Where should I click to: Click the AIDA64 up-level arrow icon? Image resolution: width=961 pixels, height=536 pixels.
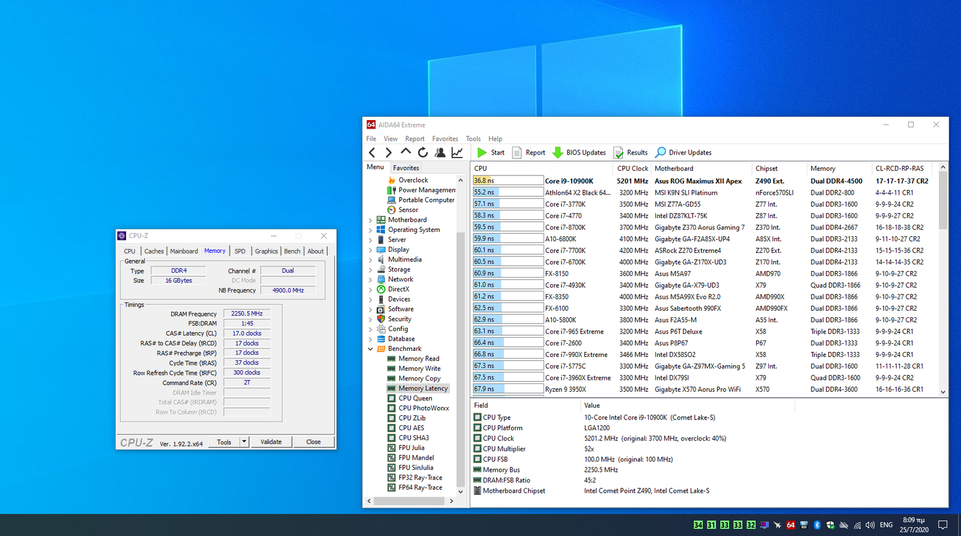coord(405,152)
